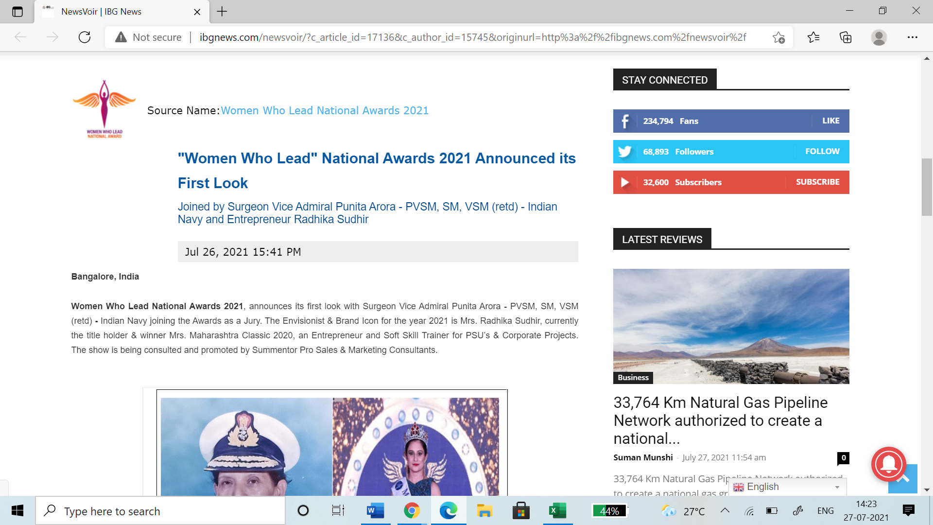Image resolution: width=933 pixels, height=525 pixels.
Task: Open the gas pipeline review thumbnail image
Action: 731,326
